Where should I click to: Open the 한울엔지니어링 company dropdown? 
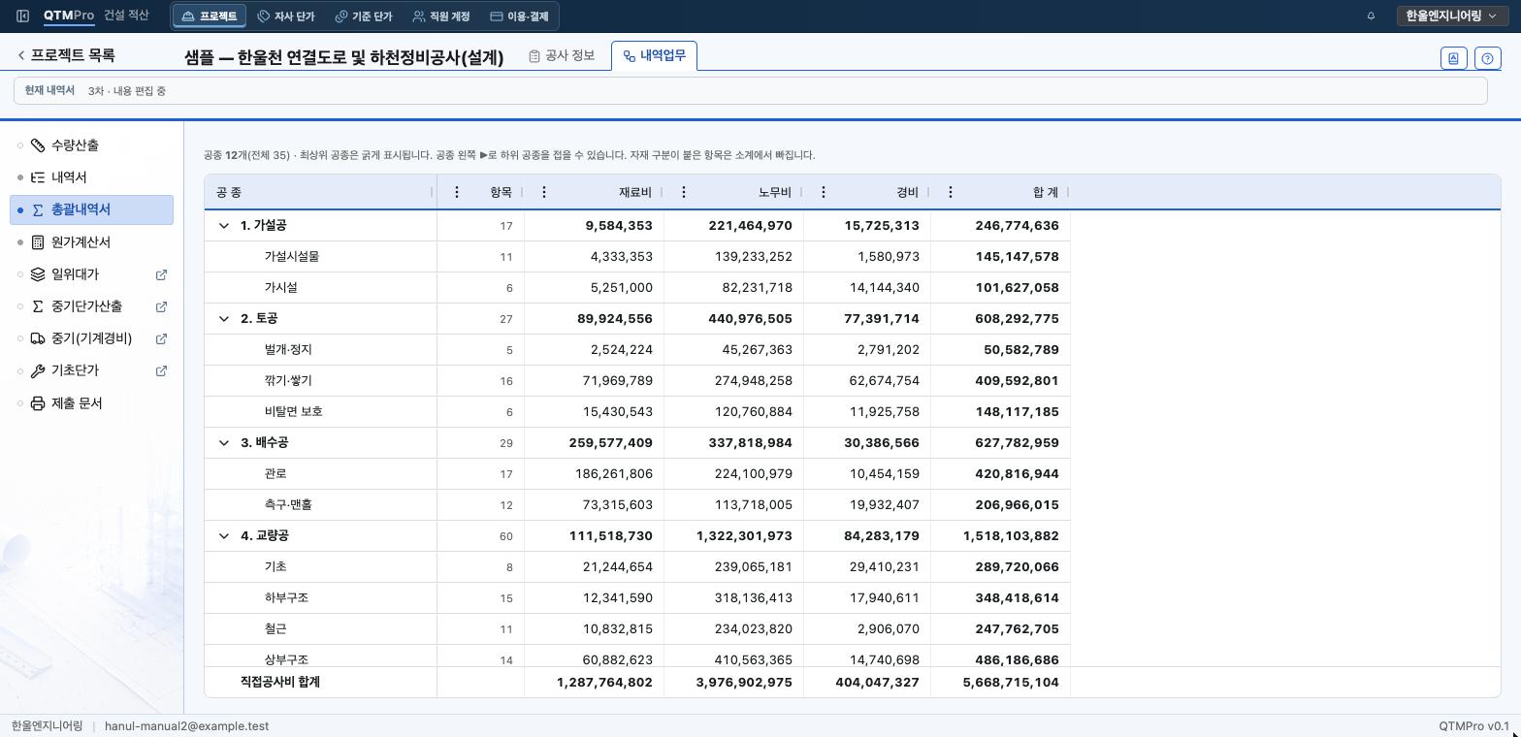pos(1452,16)
